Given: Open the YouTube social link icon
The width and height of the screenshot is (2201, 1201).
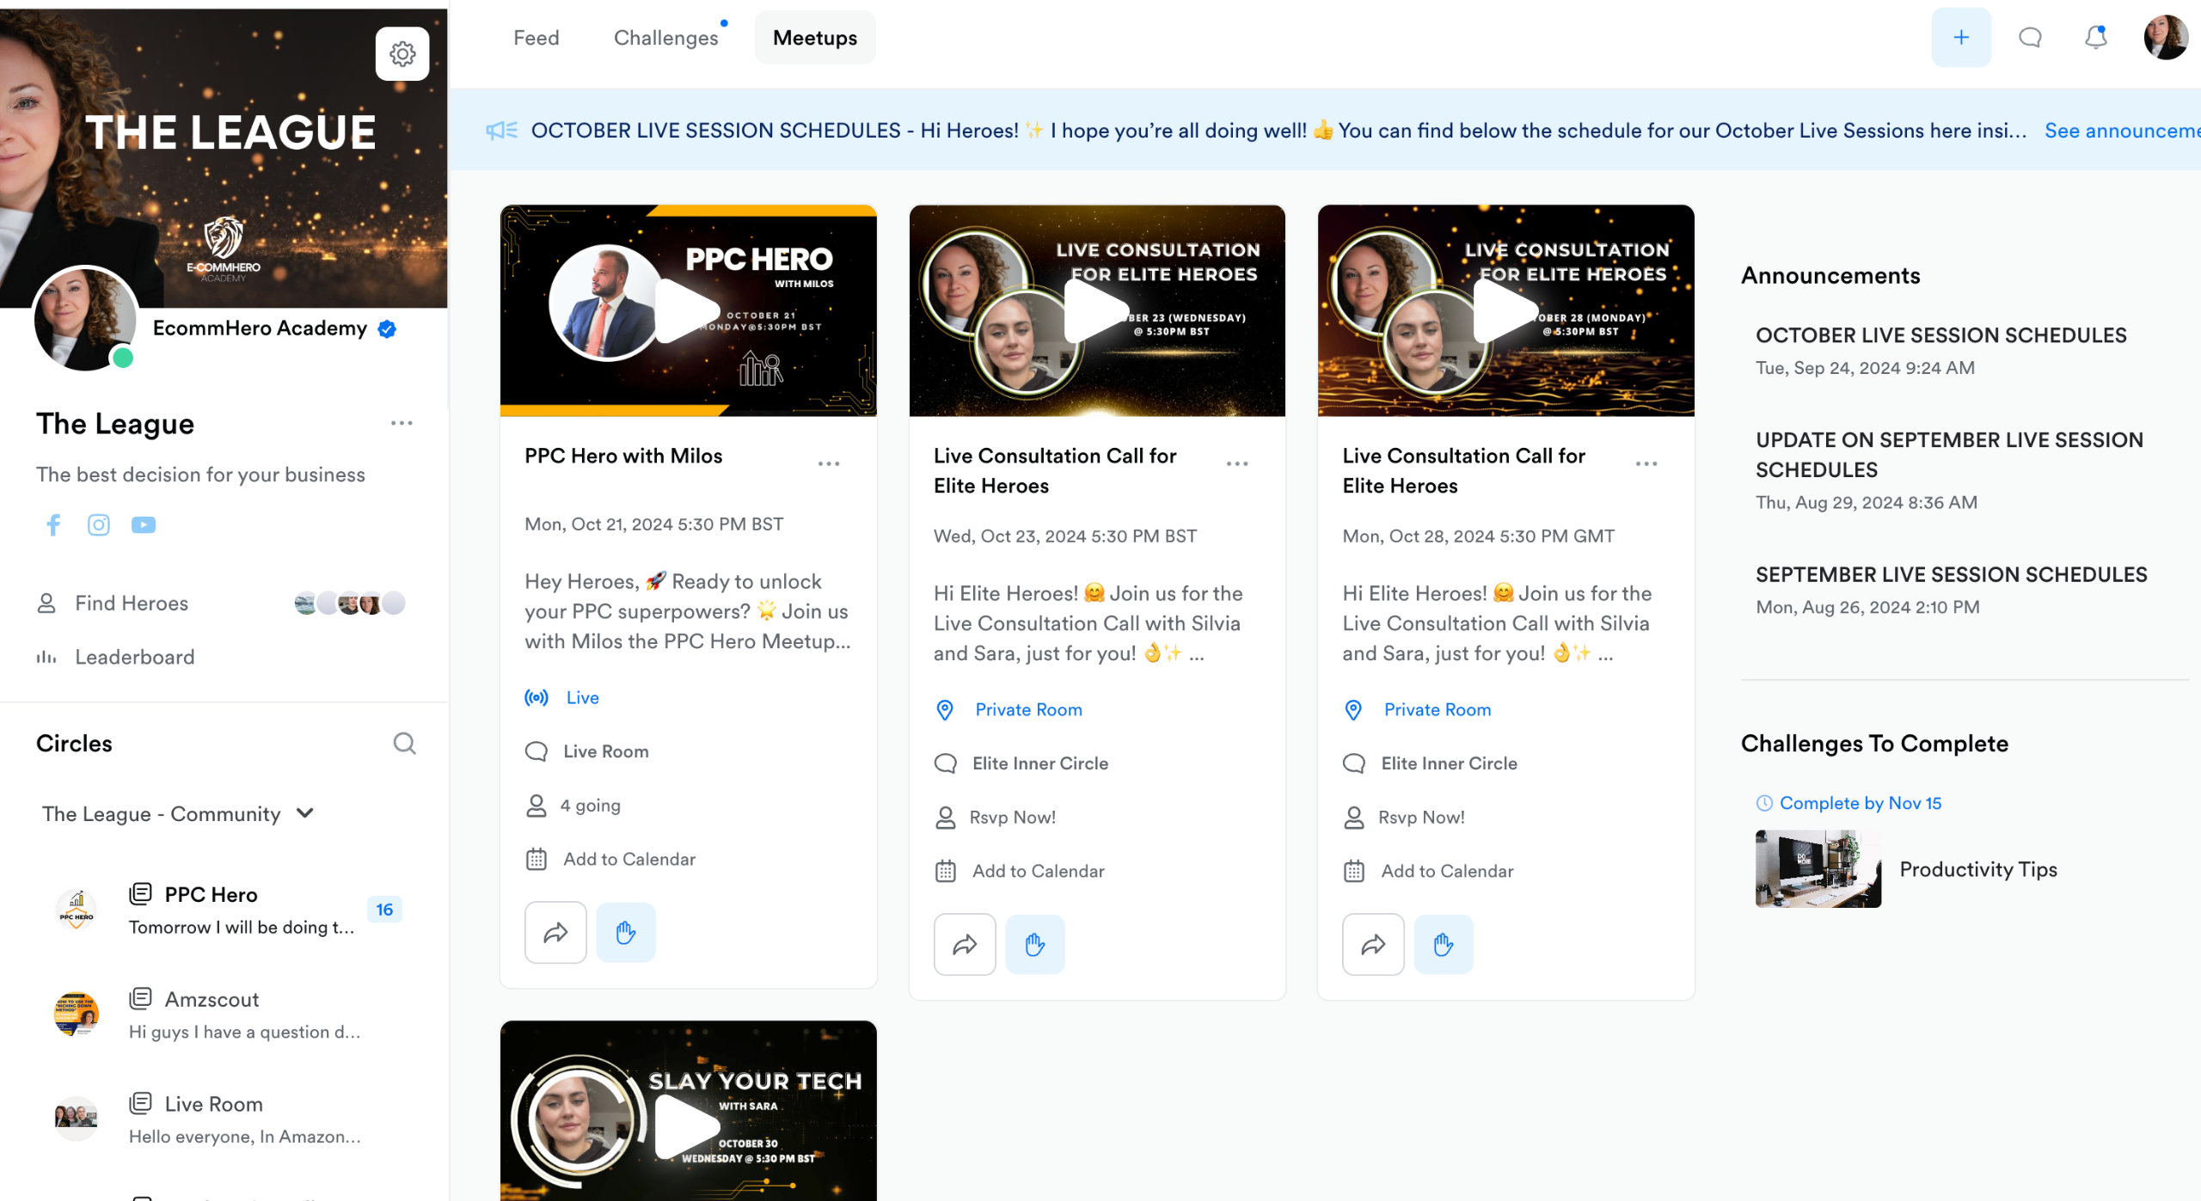Looking at the screenshot, I should point(144,524).
